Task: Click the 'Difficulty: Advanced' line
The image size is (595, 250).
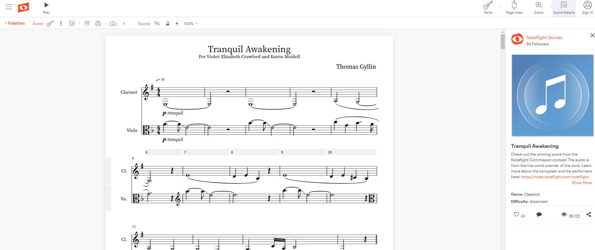Action: pos(529,202)
